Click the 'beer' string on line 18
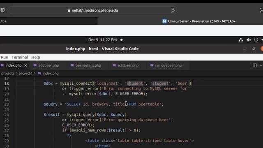 pyautogui.click(x=182, y=83)
